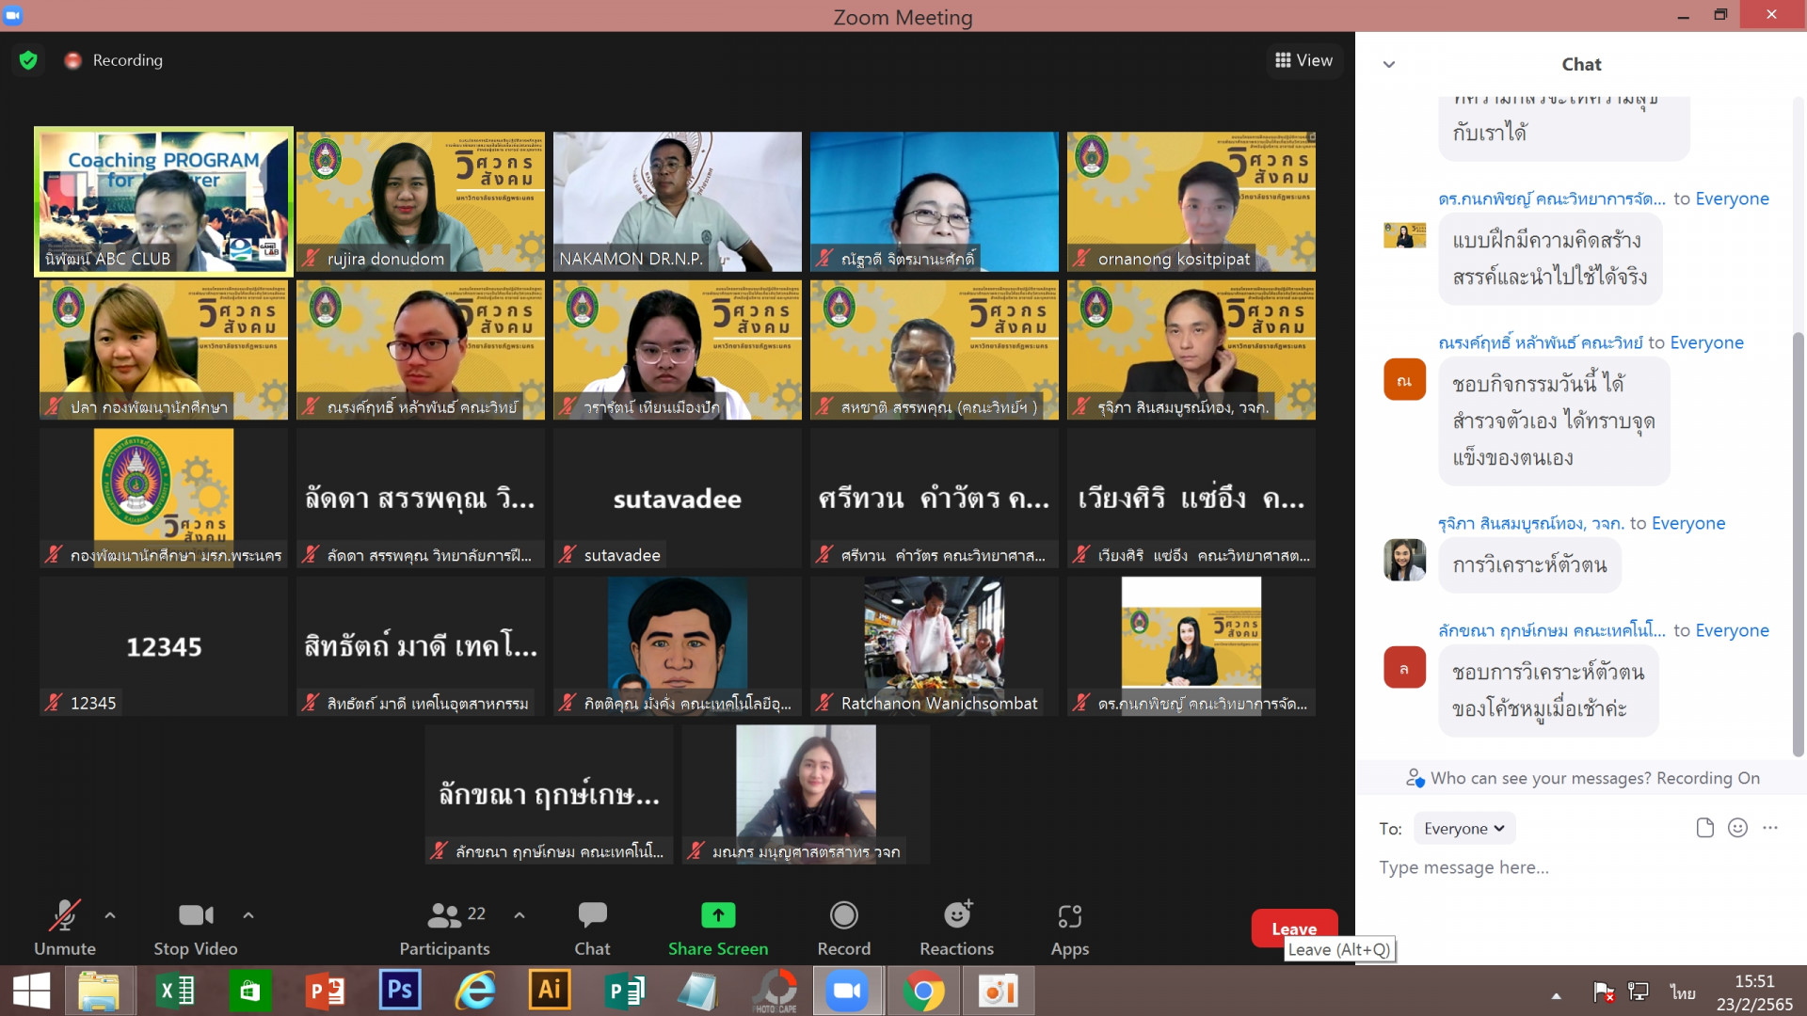Open chat more options (three dots)
Image resolution: width=1807 pixels, height=1016 pixels.
(1770, 828)
